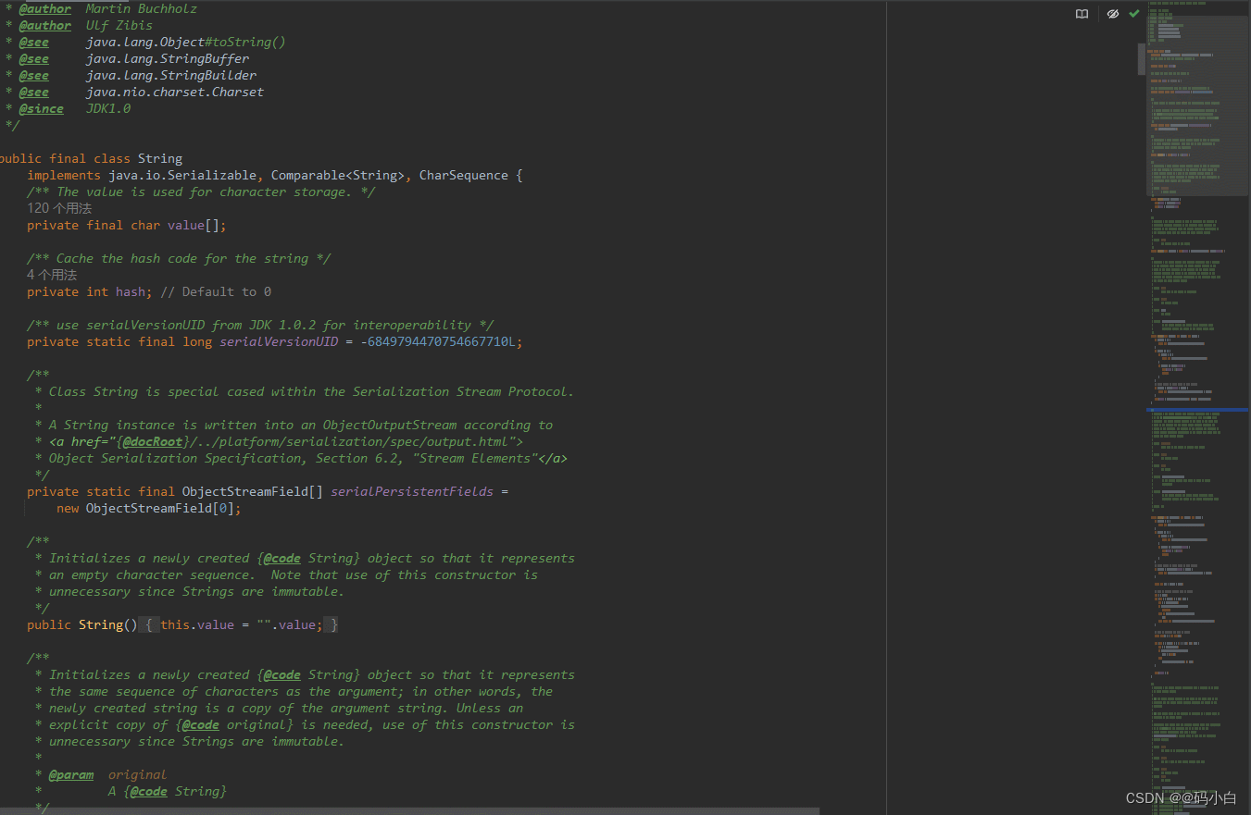Open inspections widget via green checkmark
The height and width of the screenshot is (815, 1251).
[x=1134, y=14]
